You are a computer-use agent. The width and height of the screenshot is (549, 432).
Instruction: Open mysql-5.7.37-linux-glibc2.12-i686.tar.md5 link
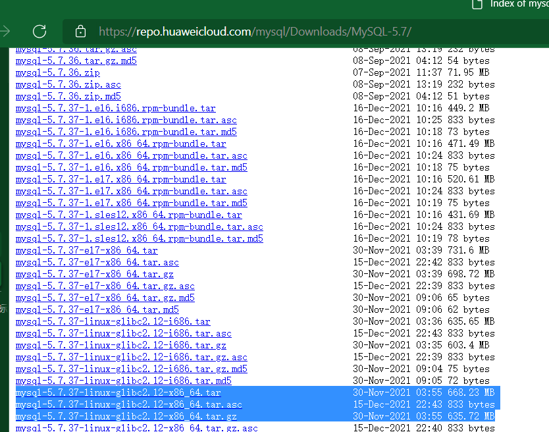123,381
